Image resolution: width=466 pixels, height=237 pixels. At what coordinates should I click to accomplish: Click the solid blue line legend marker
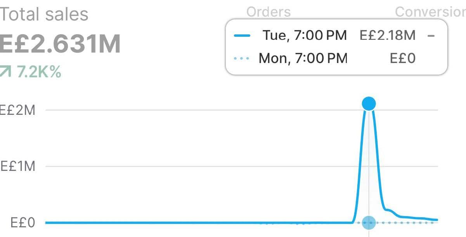tap(242, 36)
